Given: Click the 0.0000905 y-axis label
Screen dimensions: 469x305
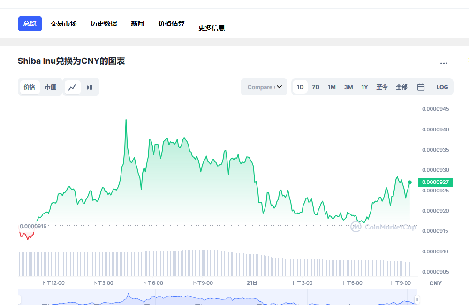Looking at the screenshot, I should point(436,272).
